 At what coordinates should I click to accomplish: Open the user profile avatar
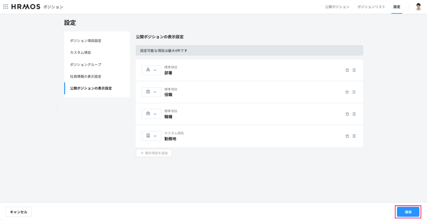[418, 7]
